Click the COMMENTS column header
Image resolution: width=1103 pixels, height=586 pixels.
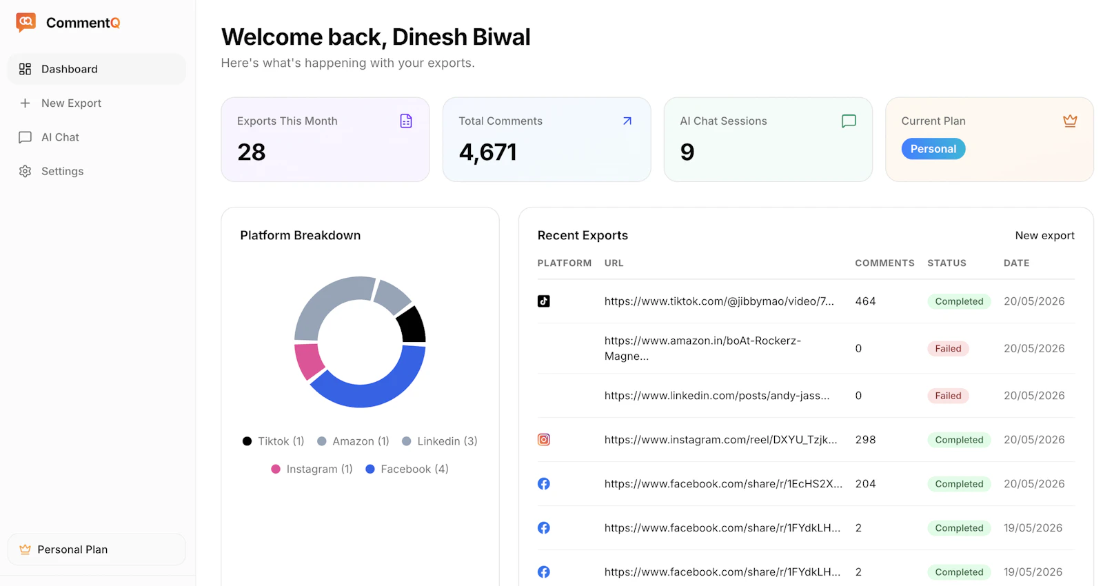click(884, 263)
